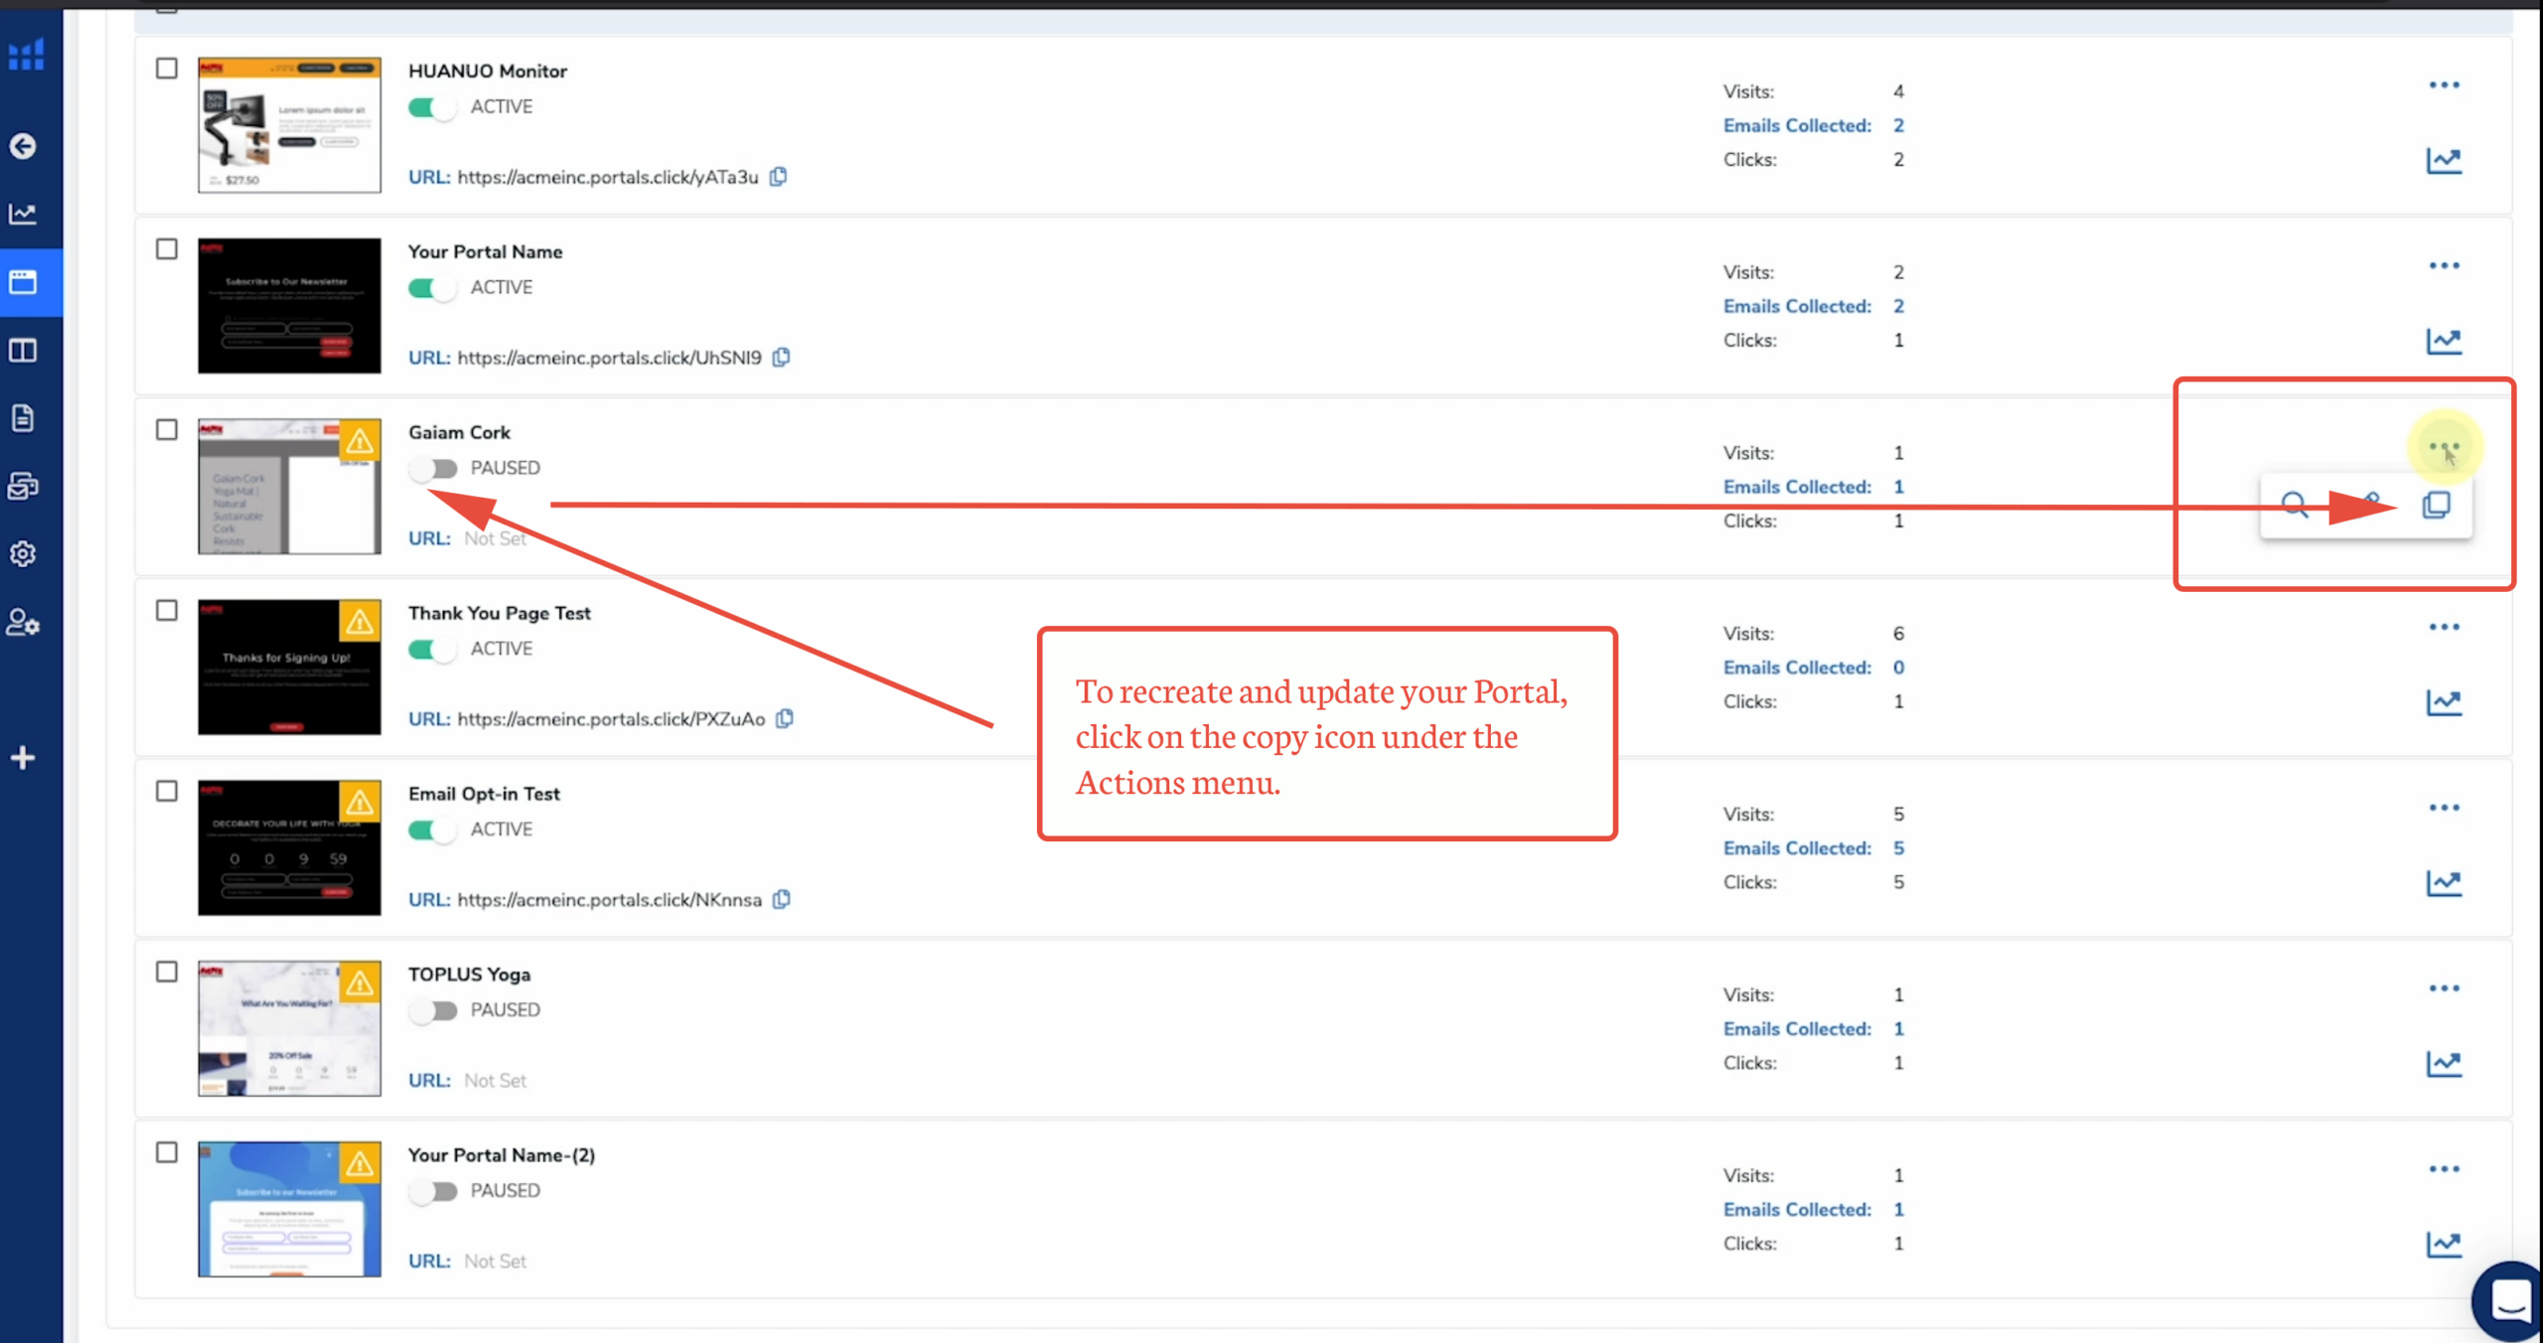Check the Thank You Page Test checkbox
This screenshot has width=2543, height=1343.
click(x=167, y=611)
